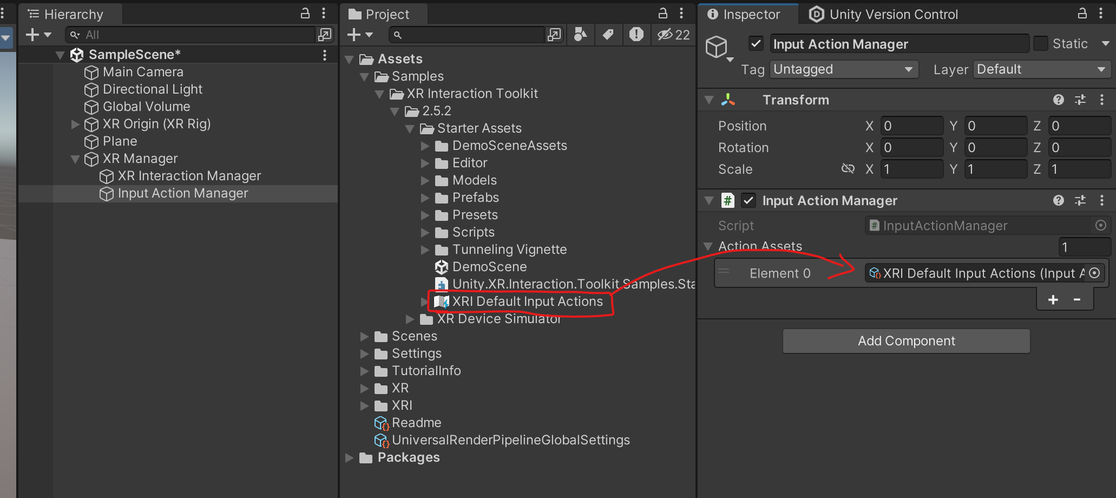Select Tunneling Vignette folder
Viewport: 1116px width, 498px height.
(501, 250)
